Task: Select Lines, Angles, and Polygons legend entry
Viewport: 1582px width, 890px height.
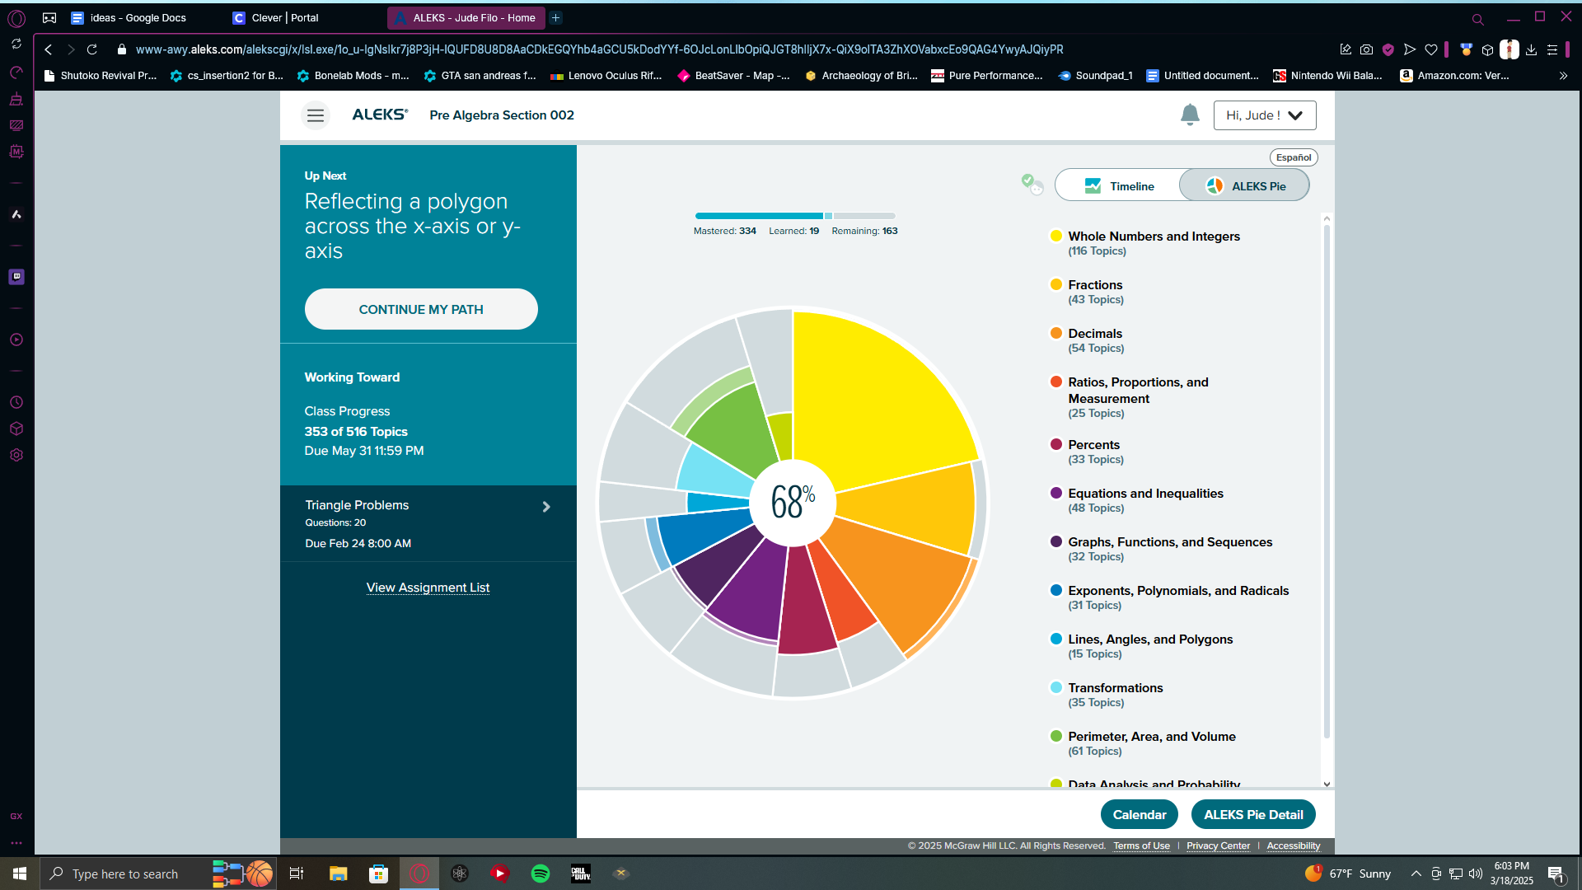Action: 1142,646
